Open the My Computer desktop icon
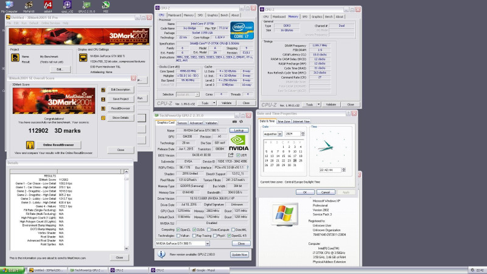Screen dimensions: 487x274 (x=9, y=5)
